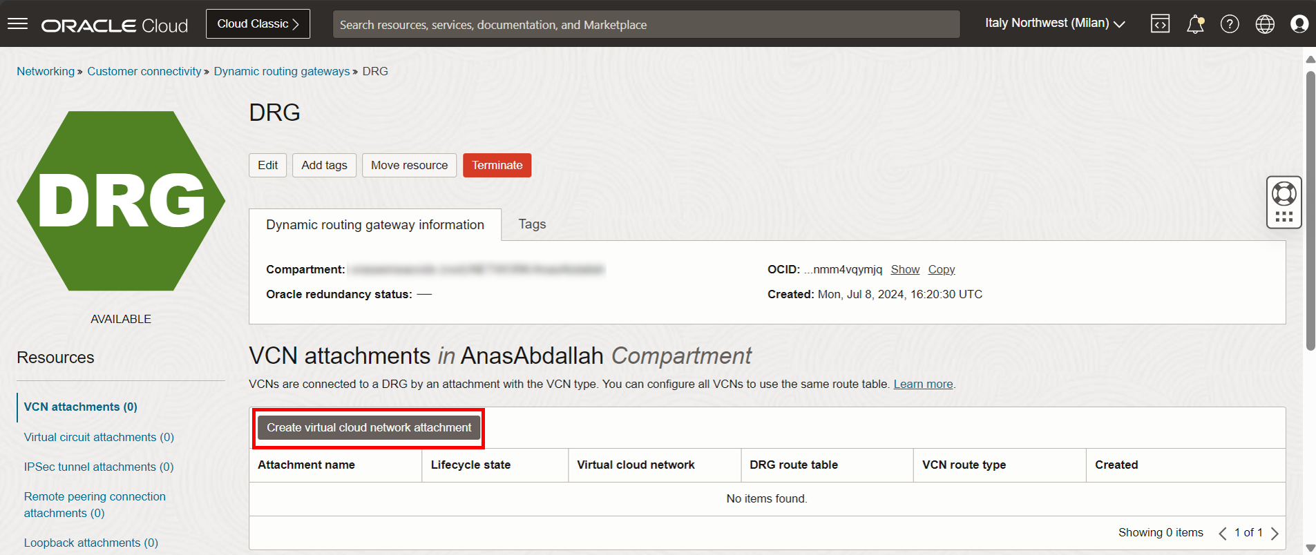
Task: Switch to Cloud Classic view
Action: coord(258,23)
